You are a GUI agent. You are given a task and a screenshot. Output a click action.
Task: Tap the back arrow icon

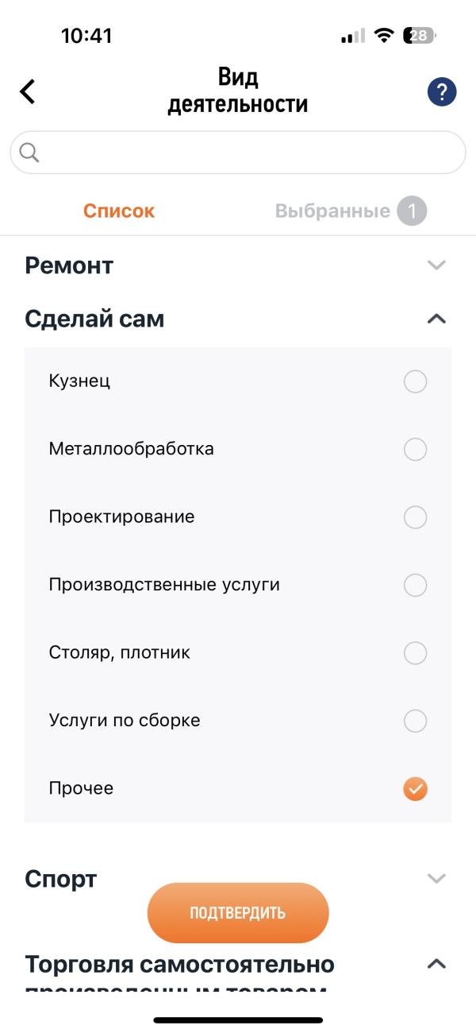click(x=28, y=91)
